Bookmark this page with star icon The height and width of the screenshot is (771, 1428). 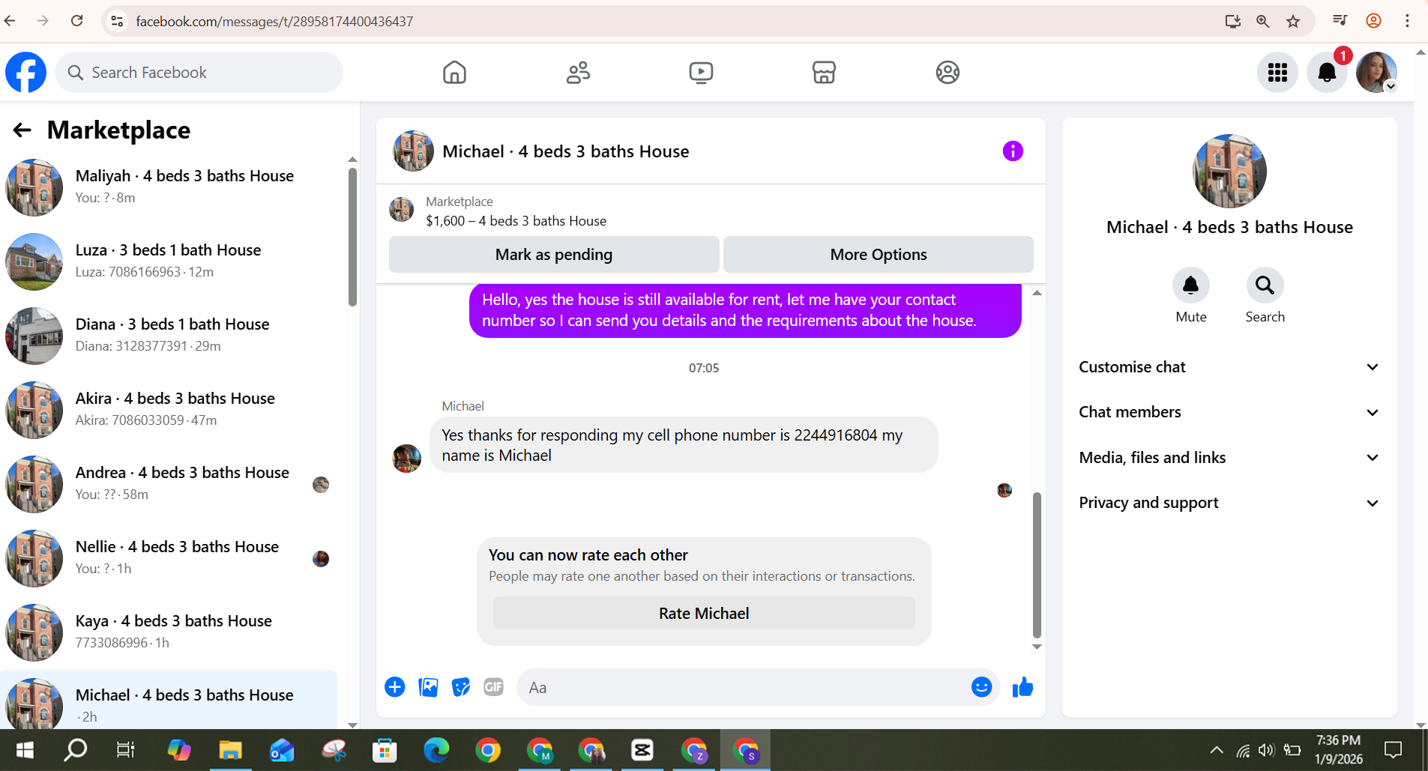click(x=1293, y=21)
